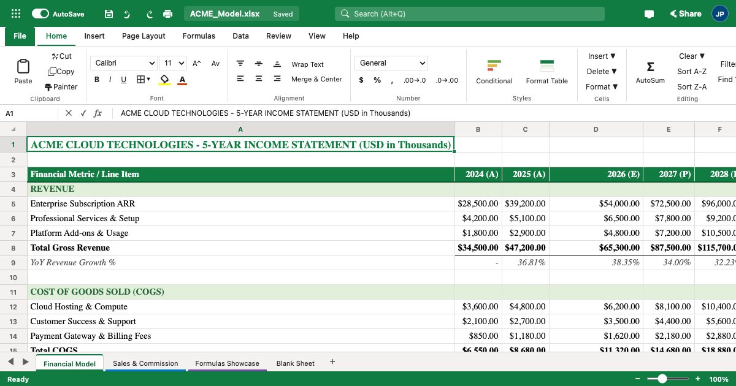Toggle Italic formatting

[110, 80]
